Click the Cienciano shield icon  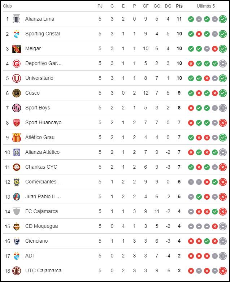17,241
